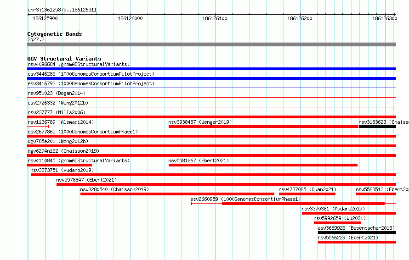This screenshot has height=260, width=409.
Task: Select the red bar beneath nsv5566229
Action: [357, 242]
